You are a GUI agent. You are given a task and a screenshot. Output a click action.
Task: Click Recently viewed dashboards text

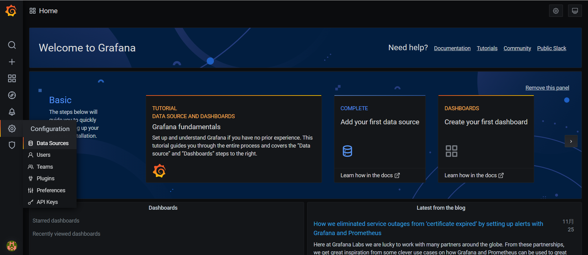66,234
